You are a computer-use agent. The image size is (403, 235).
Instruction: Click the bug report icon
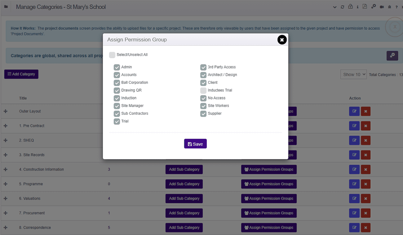click(390, 7)
